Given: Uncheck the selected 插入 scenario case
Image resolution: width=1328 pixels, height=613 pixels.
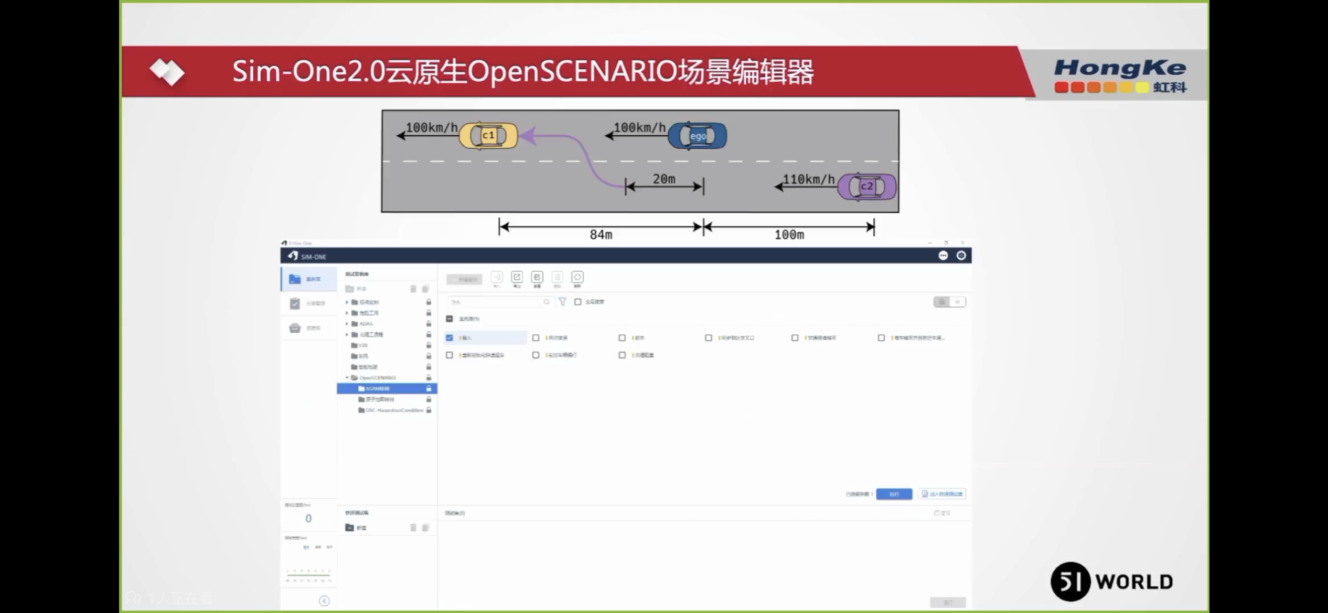Looking at the screenshot, I should pyautogui.click(x=449, y=338).
